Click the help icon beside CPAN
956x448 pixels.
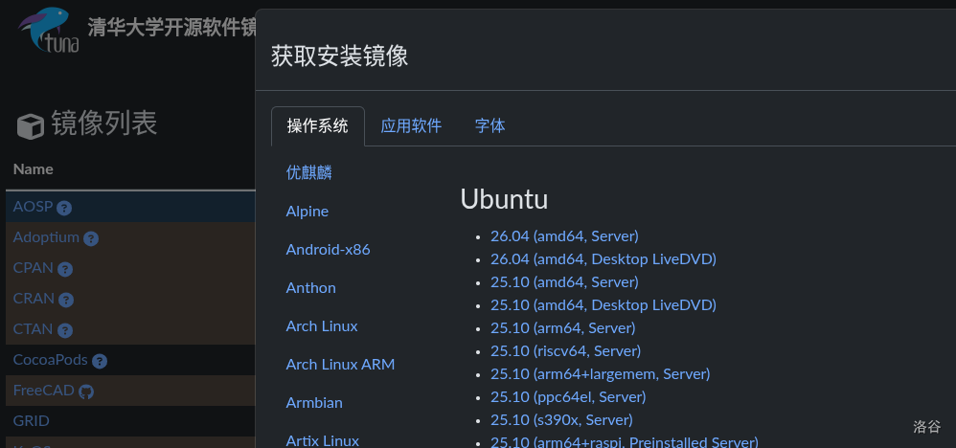tap(65, 269)
